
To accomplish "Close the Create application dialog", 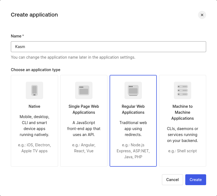I will coord(202,15).
